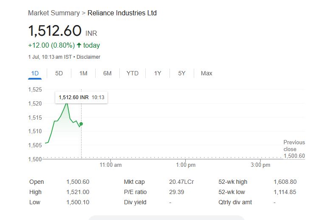
Task: Open the 6M chart view
Action: [x=107, y=73]
